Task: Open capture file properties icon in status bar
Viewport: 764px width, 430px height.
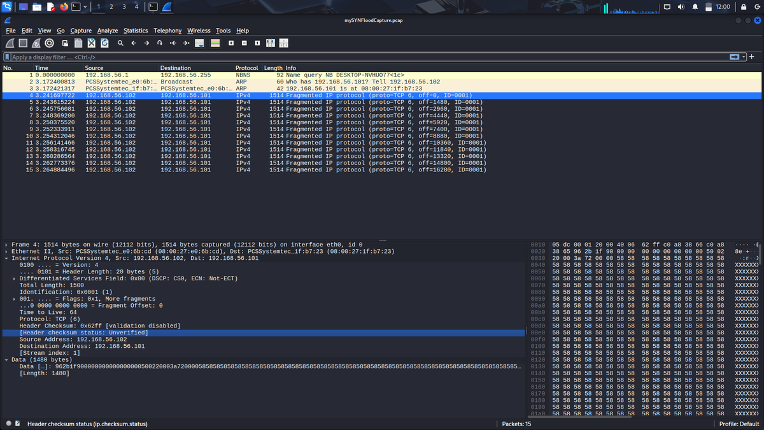Action: coord(18,424)
